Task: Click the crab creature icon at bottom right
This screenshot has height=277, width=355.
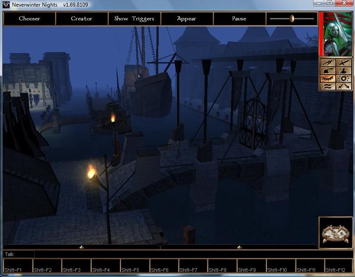Action: 335,232
